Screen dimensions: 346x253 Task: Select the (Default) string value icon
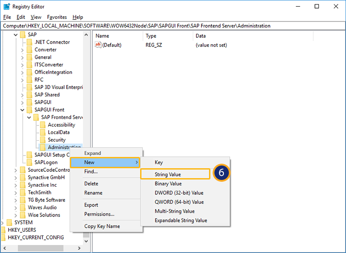[x=98, y=45]
